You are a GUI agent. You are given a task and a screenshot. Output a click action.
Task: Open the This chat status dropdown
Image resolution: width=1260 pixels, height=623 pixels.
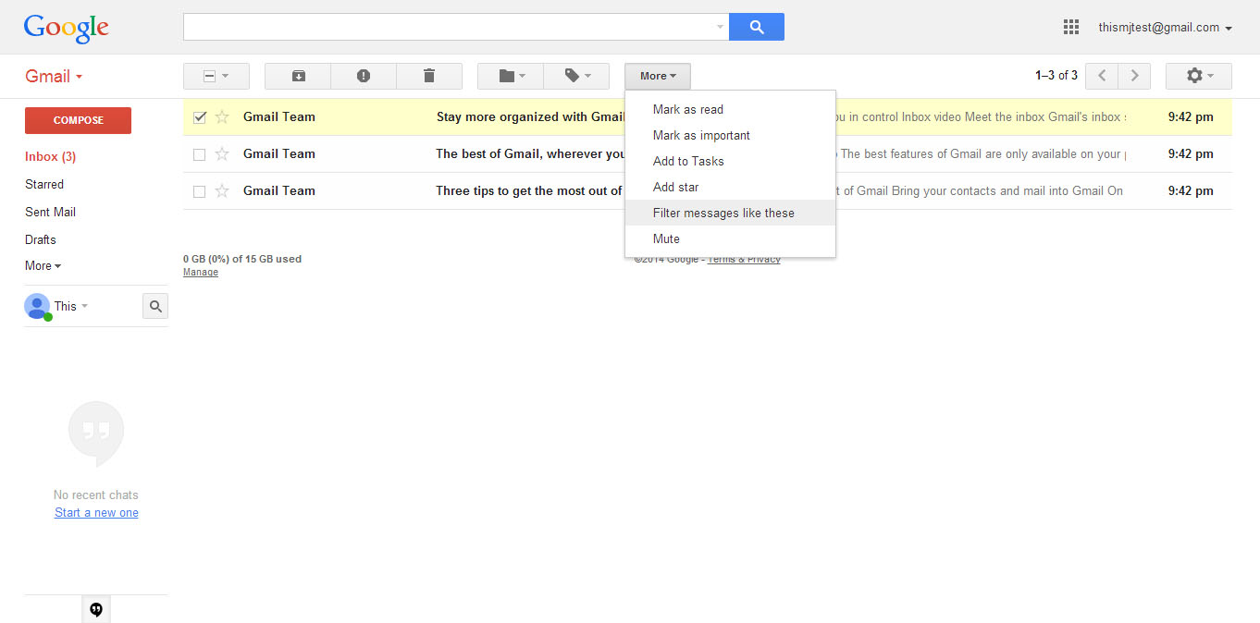point(71,306)
